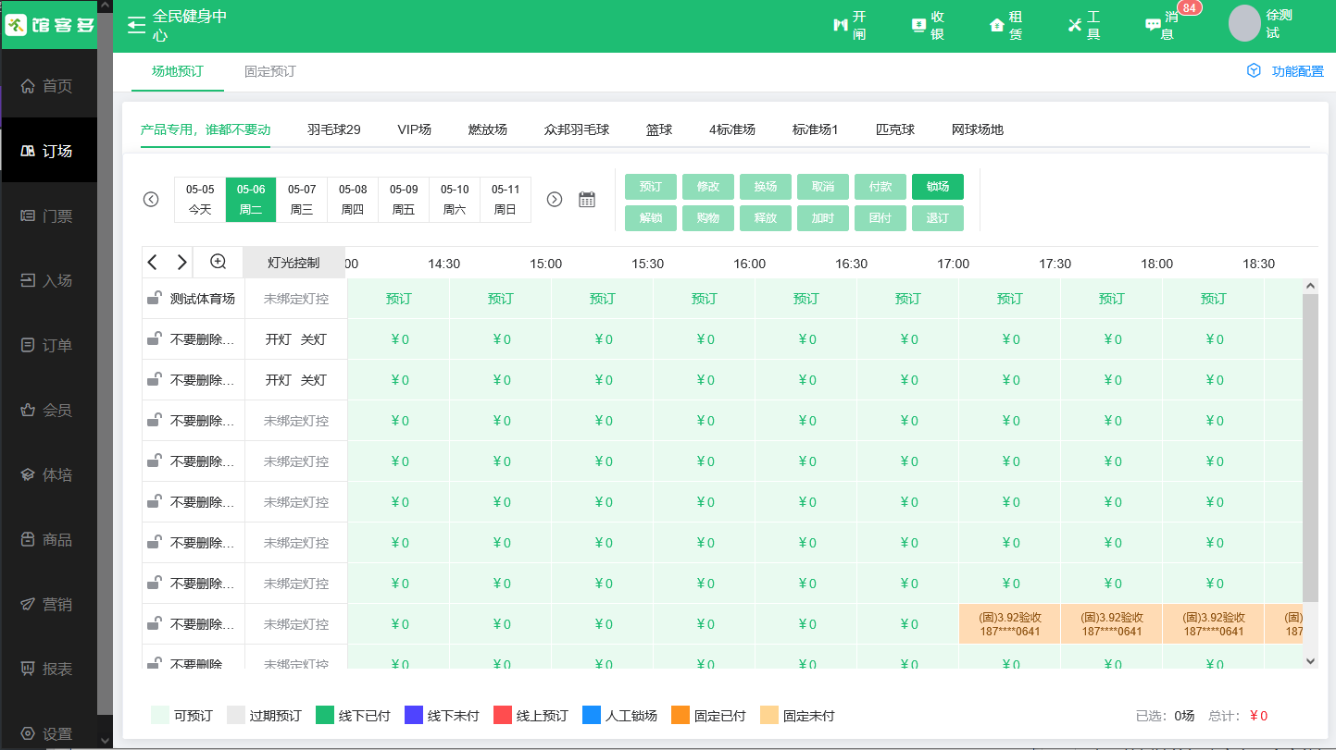Click the red 线上预订 legend swatch

pyautogui.click(x=503, y=715)
